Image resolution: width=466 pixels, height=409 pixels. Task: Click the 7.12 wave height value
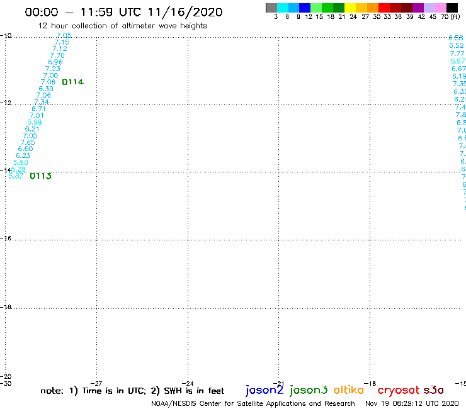(x=60, y=48)
